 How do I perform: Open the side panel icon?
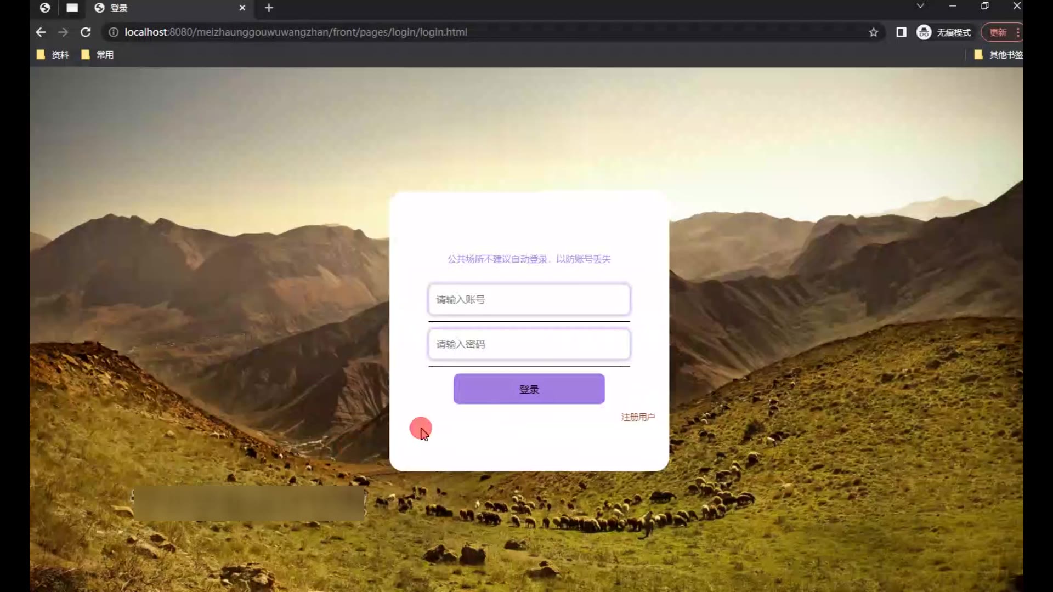901,32
